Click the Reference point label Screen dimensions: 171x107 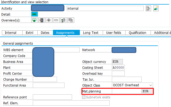click(x=15, y=97)
